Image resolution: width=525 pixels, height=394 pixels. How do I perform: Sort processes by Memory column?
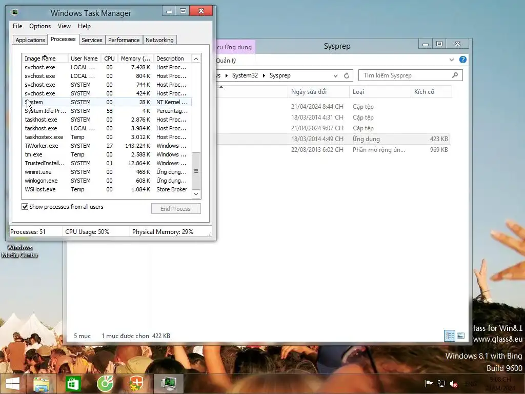(135, 58)
